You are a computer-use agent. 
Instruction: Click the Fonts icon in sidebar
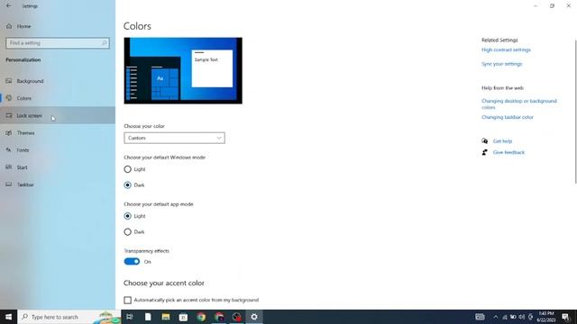point(9,150)
